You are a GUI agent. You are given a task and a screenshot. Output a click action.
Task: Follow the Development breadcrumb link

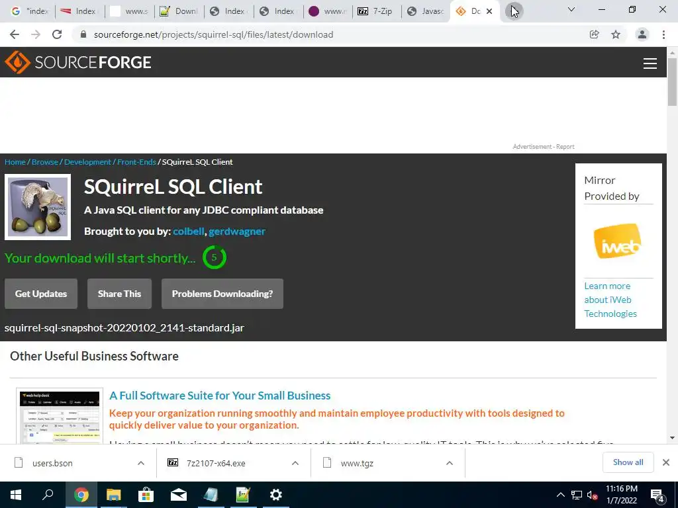coord(88,162)
